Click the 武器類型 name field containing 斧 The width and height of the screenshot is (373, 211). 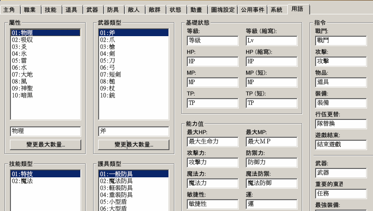click(x=134, y=131)
